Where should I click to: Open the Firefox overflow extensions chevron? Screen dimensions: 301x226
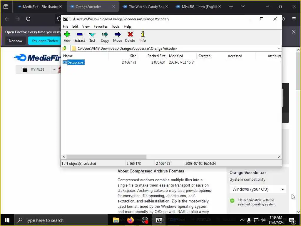click(x=284, y=19)
